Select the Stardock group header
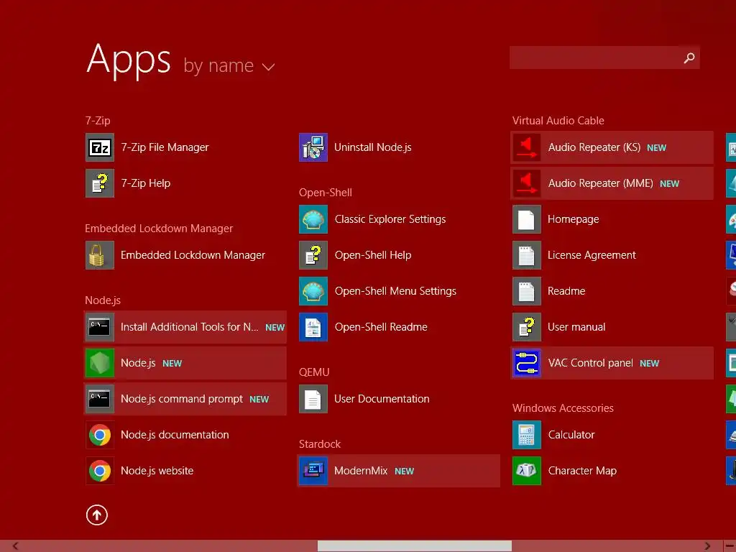The height and width of the screenshot is (552, 736). [320, 444]
